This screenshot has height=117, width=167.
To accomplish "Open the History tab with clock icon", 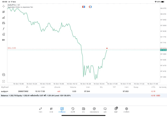I will pos(73,110).
